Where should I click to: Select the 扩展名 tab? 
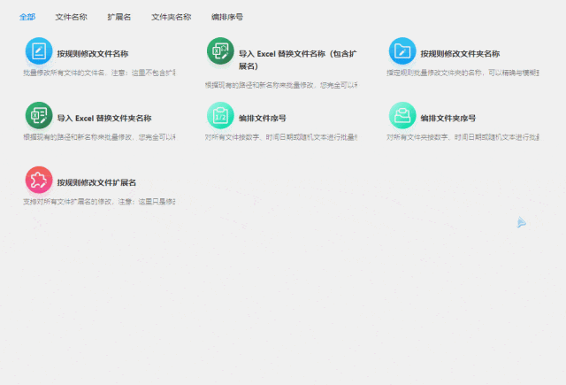coord(119,17)
